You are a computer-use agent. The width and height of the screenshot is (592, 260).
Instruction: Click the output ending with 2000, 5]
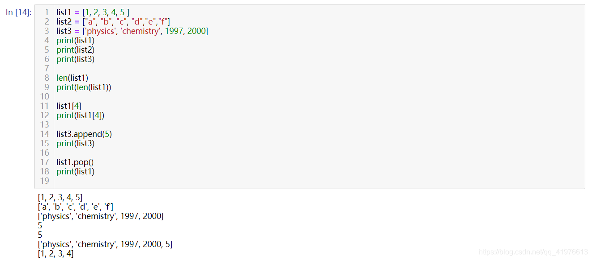tap(105, 244)
